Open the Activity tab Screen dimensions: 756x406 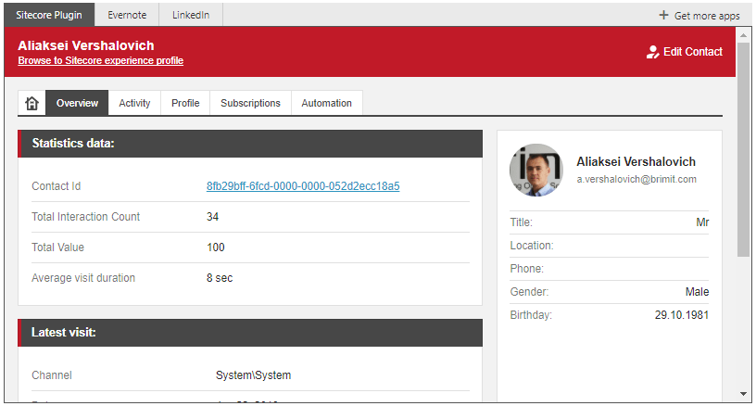tap(134, 103)
